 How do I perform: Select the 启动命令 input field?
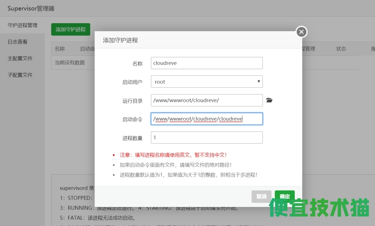pos(206,119)
